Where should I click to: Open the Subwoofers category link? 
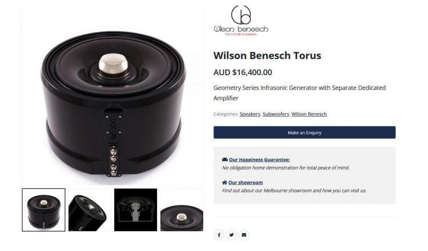[x=276, y=114]
